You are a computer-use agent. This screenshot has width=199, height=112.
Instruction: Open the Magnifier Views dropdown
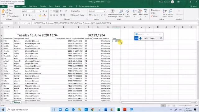[152, 38]
